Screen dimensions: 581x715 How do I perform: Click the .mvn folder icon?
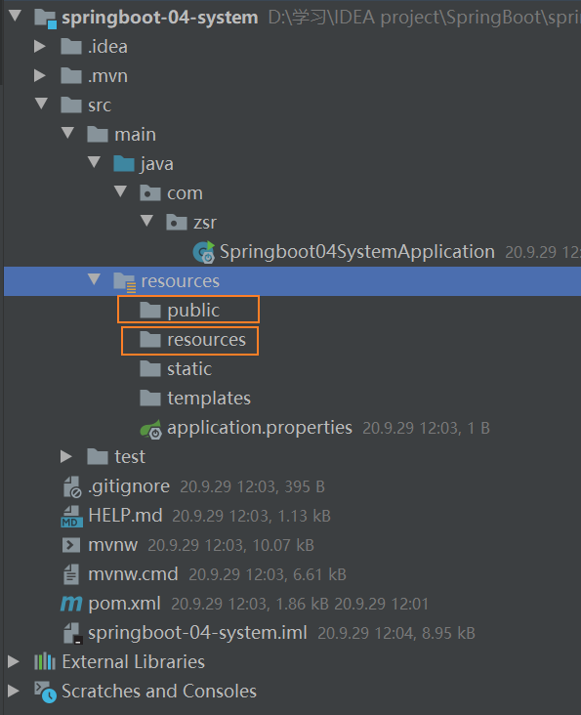[71, 75]
